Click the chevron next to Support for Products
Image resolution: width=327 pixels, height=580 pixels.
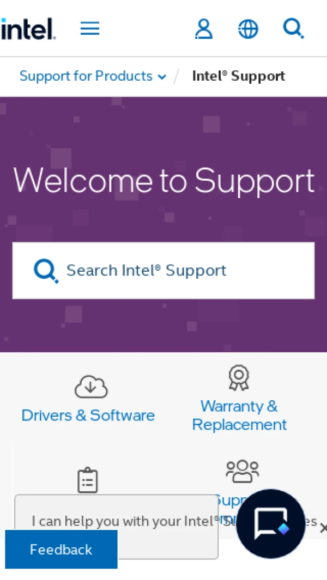click(162, 77)
